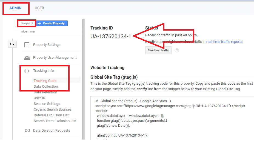Image resolution: width=254 pixels, height=142 pixels.
Task: Click the back arrow icon button
Action: point(12,44)
